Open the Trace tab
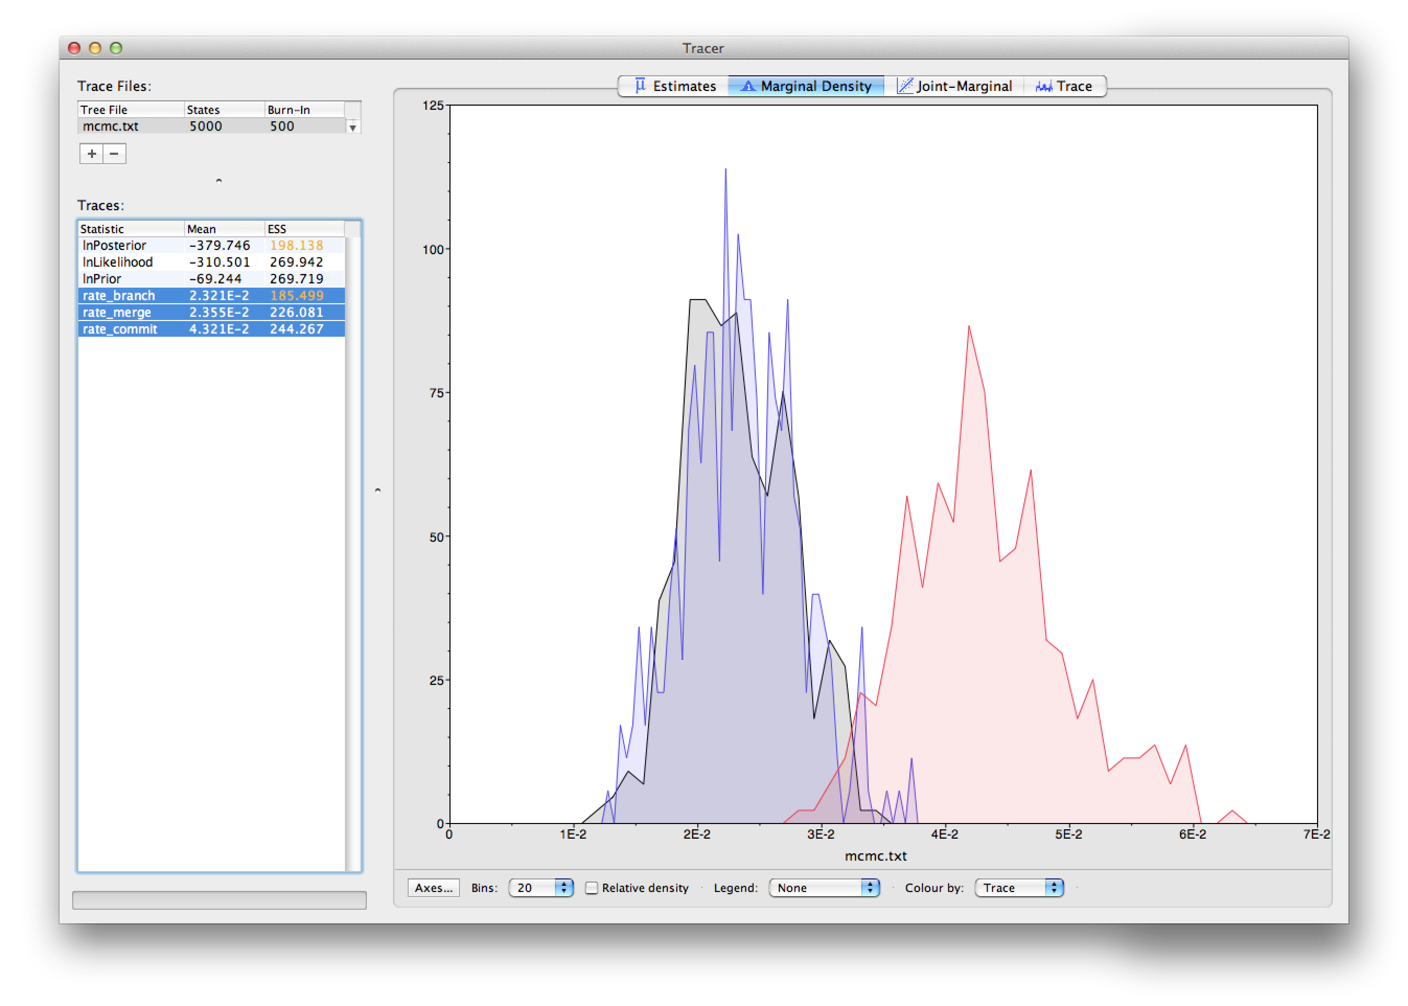1408x1006 pixels. 1064,86
